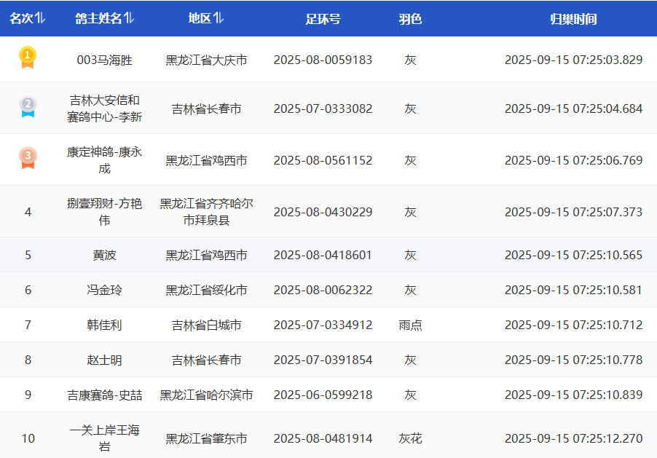Click the bronze third-place medal icon

tap(28, 158)
